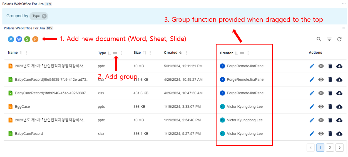Edit the xlsx created at 10:49:27 AM
This screenshot has width=348, height=157.
312,80
